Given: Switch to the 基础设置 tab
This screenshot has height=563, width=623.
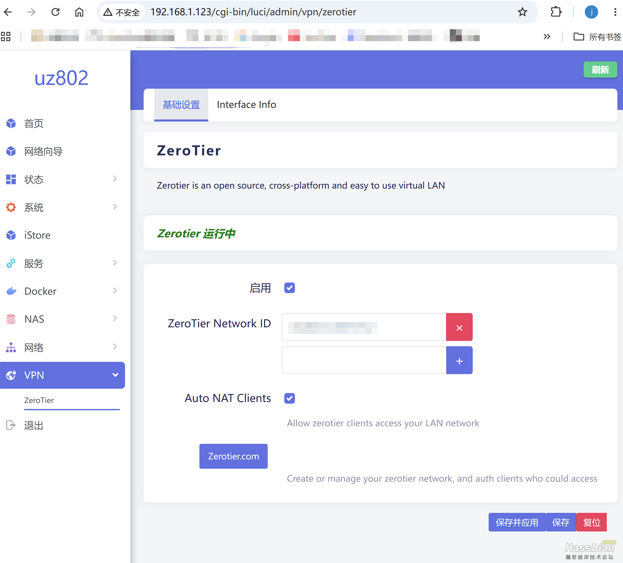Looking at the screenshot, I should click(181, 105).
